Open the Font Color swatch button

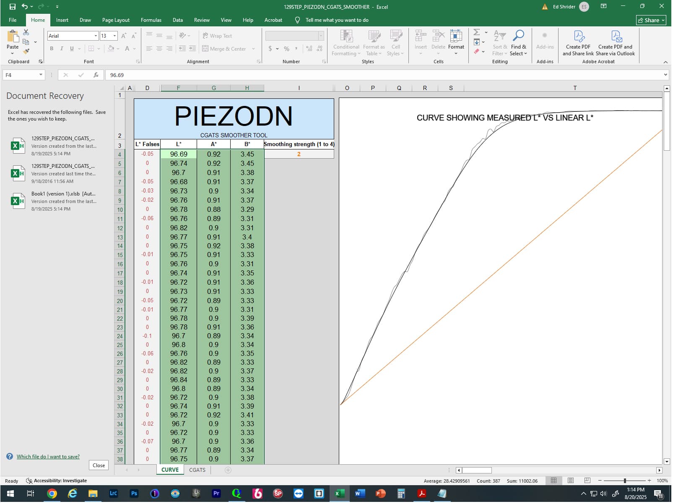pyautogui.click(x=127, y=49)
